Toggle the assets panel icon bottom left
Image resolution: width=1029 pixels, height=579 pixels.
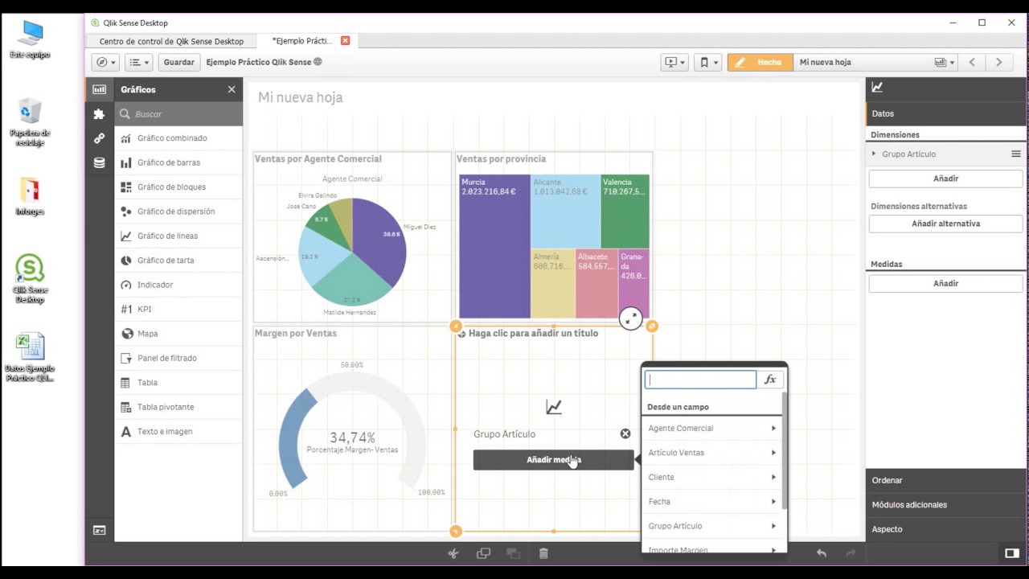pos(99,531)
